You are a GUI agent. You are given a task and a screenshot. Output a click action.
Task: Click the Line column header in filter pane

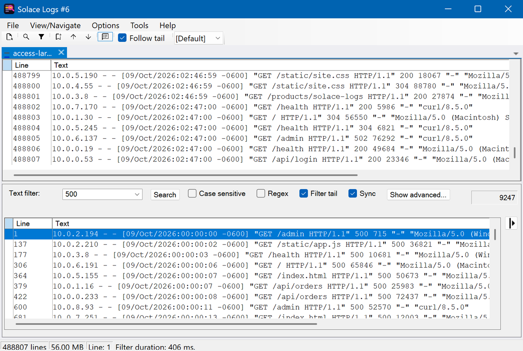(x=33, y=223)
